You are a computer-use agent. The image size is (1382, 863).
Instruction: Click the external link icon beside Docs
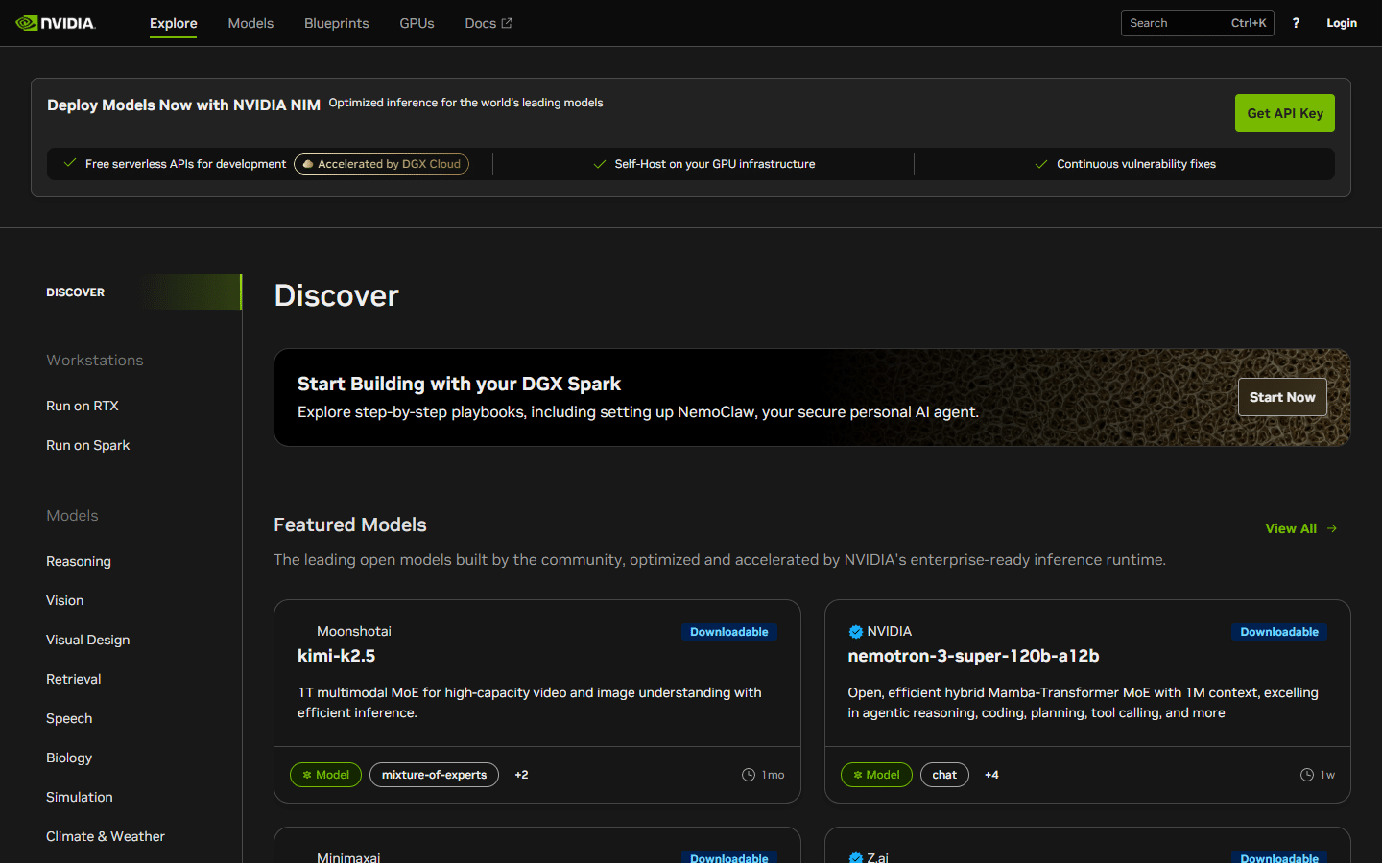pyautogui.click(x=507, y=22)
